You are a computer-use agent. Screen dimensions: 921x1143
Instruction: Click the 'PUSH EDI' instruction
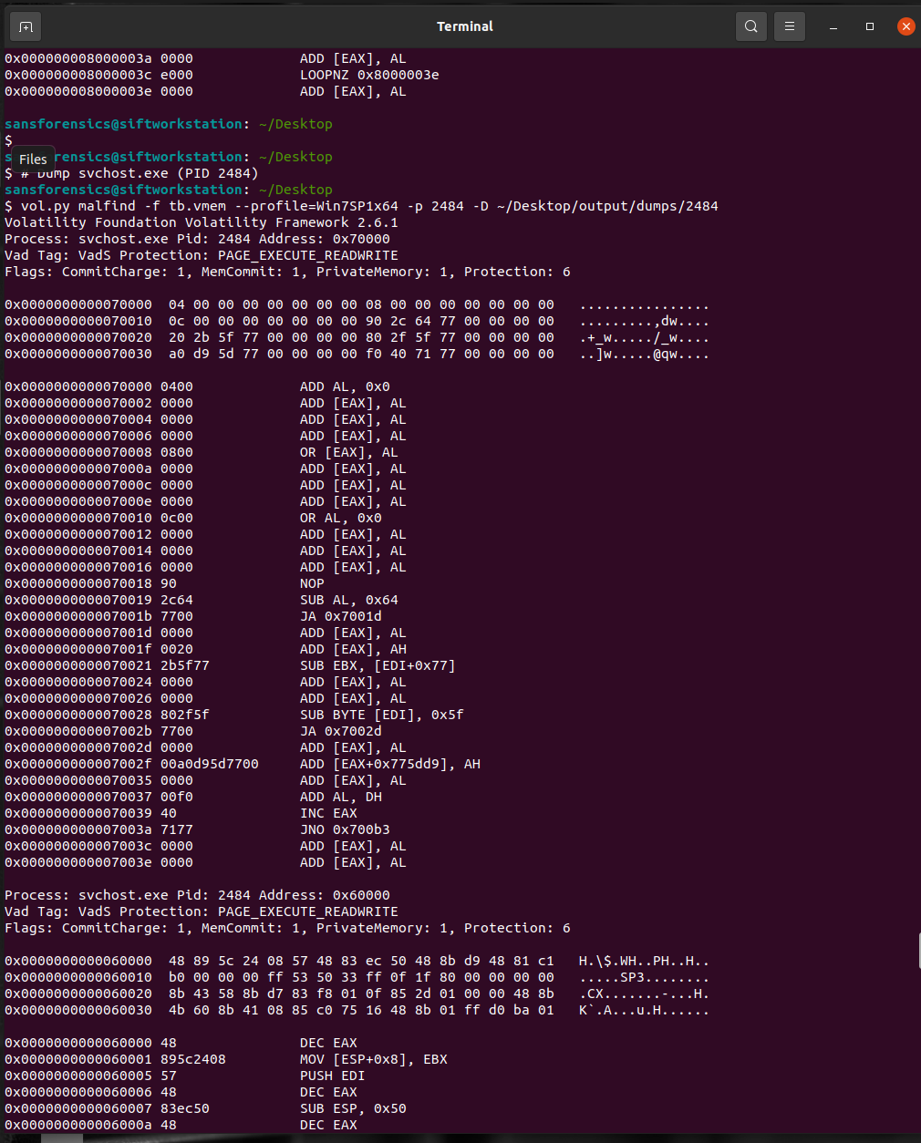pos(333,1076)
